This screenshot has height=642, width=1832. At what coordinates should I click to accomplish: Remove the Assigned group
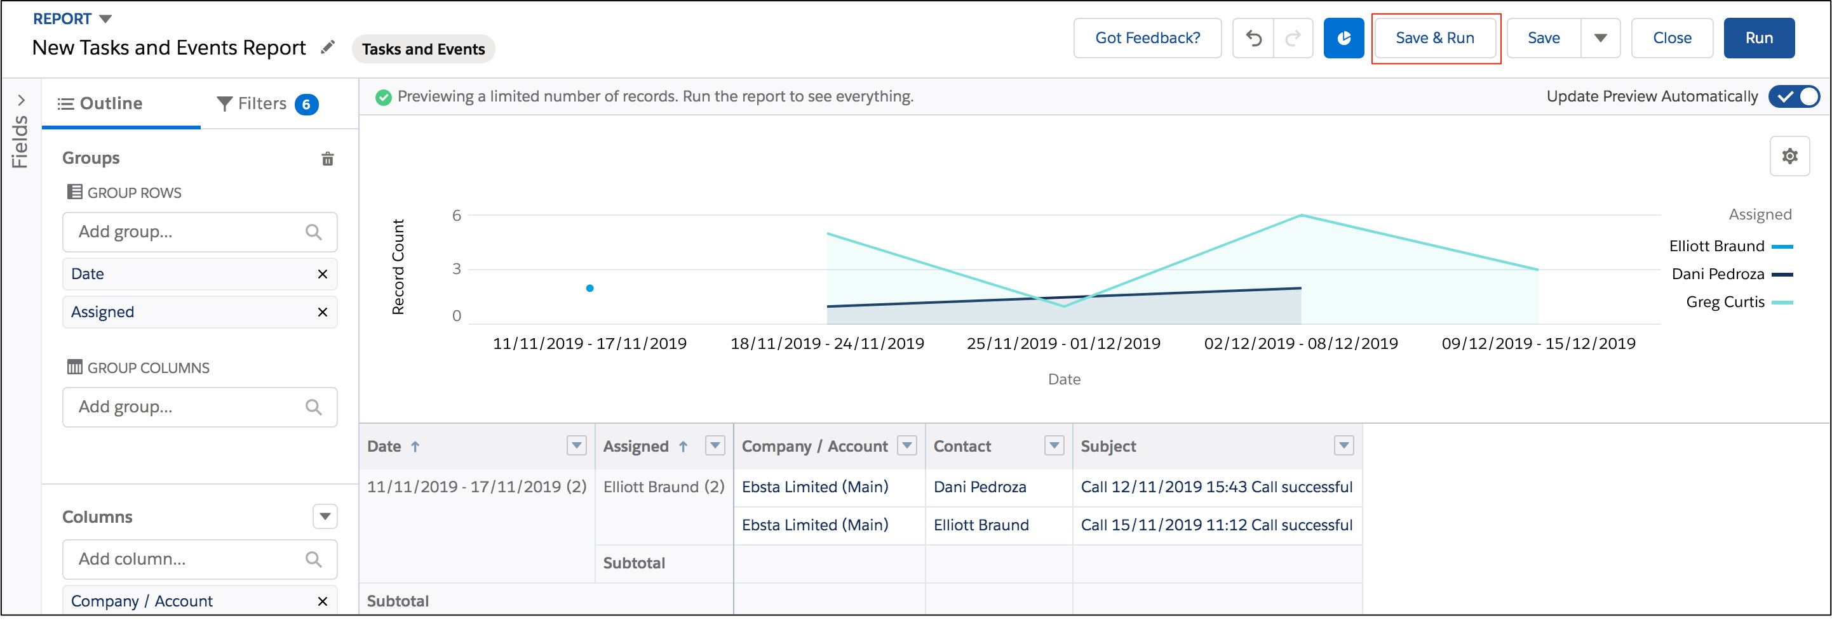tap(321, 311)
